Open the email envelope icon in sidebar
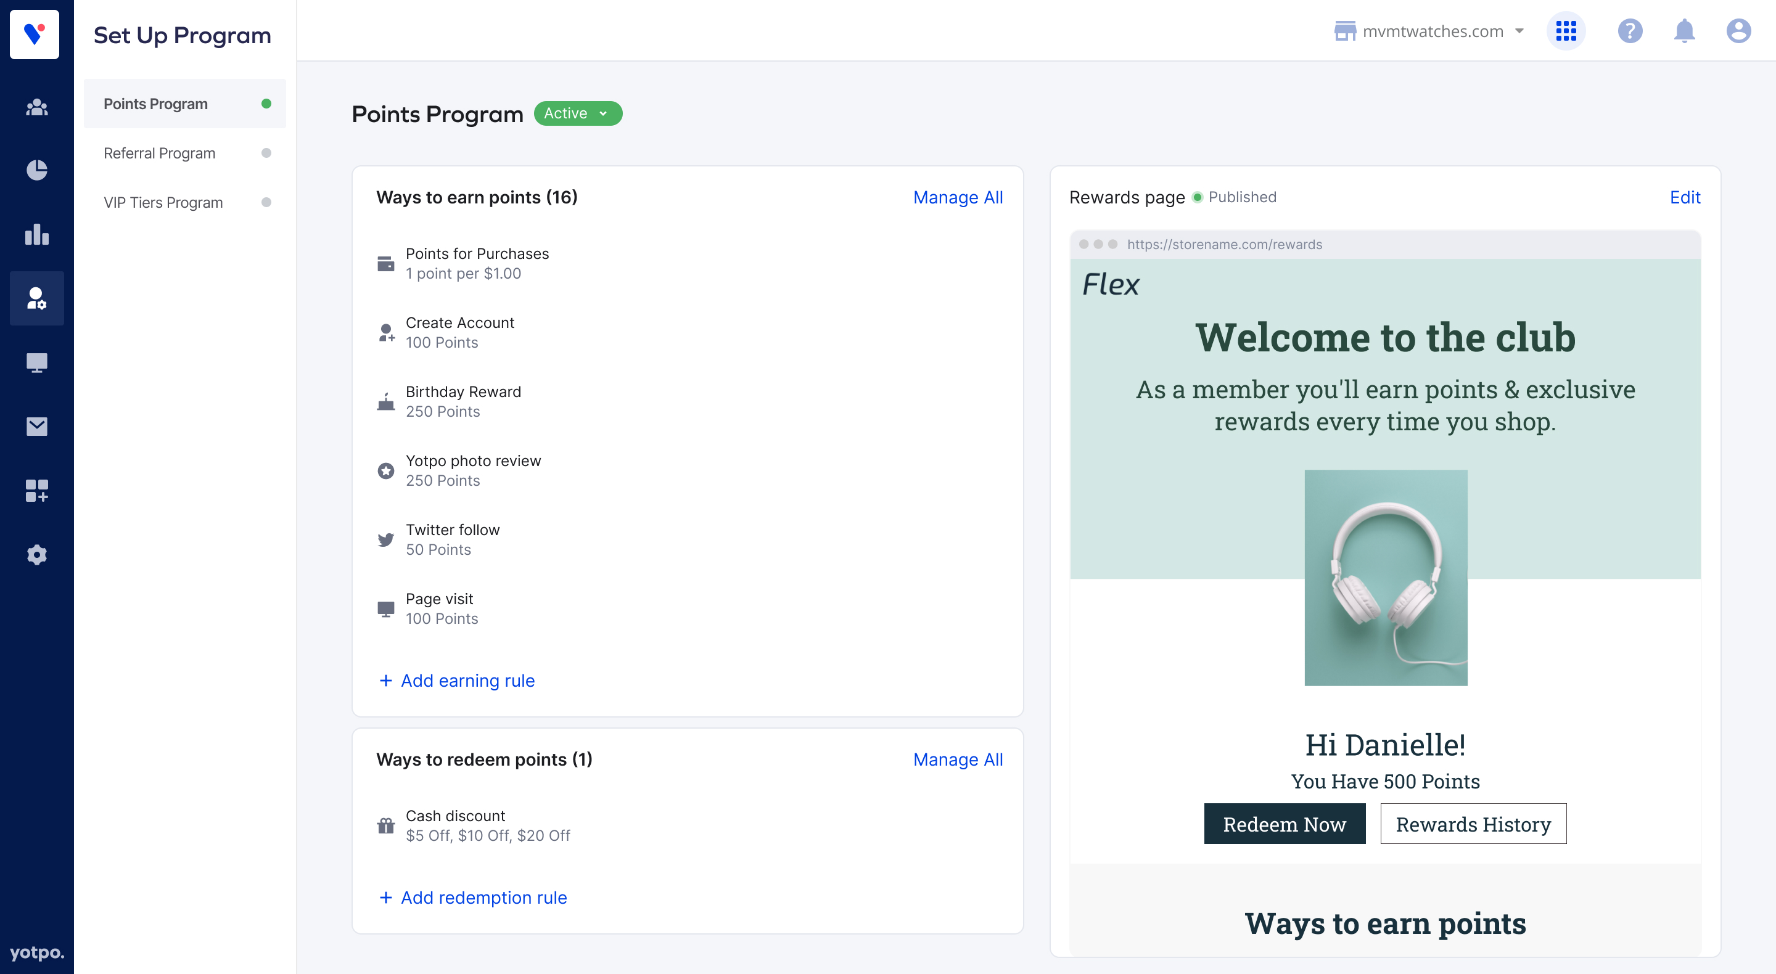 36,426
